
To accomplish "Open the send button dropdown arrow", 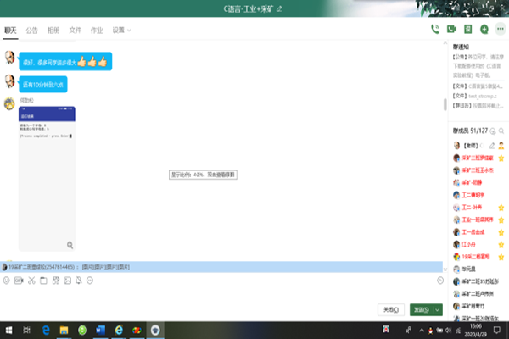I will point(438,310).
